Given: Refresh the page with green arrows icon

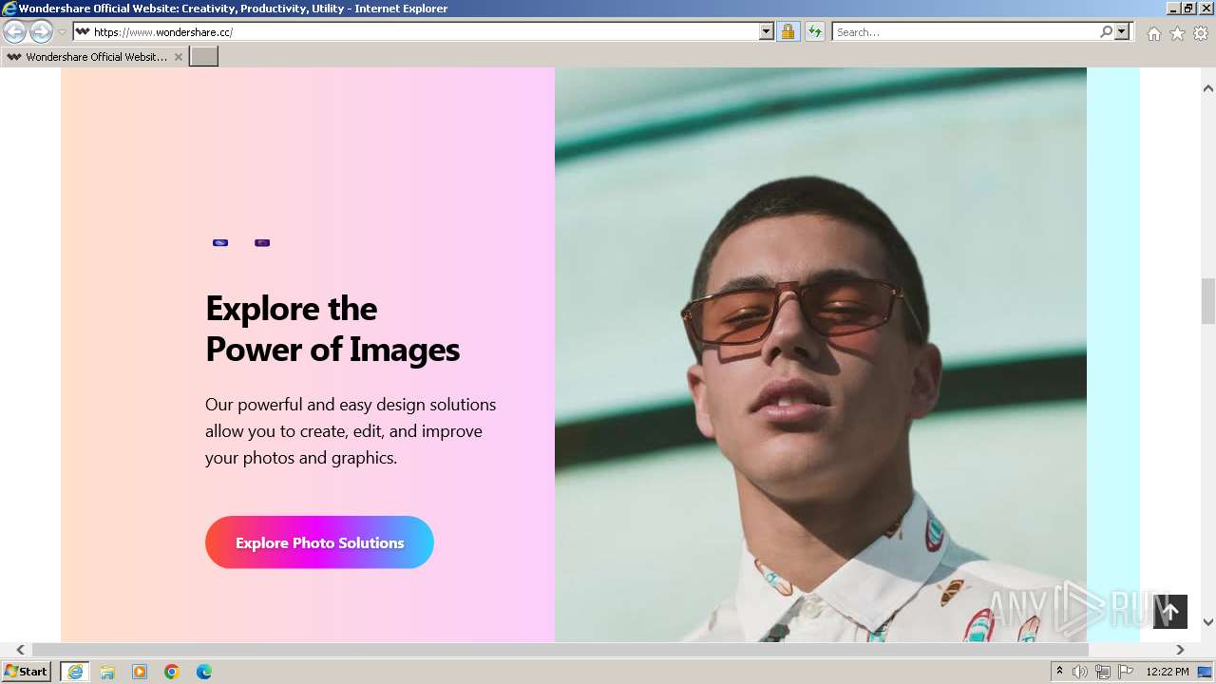Looking at the screenshot, I should coord(814,32).
